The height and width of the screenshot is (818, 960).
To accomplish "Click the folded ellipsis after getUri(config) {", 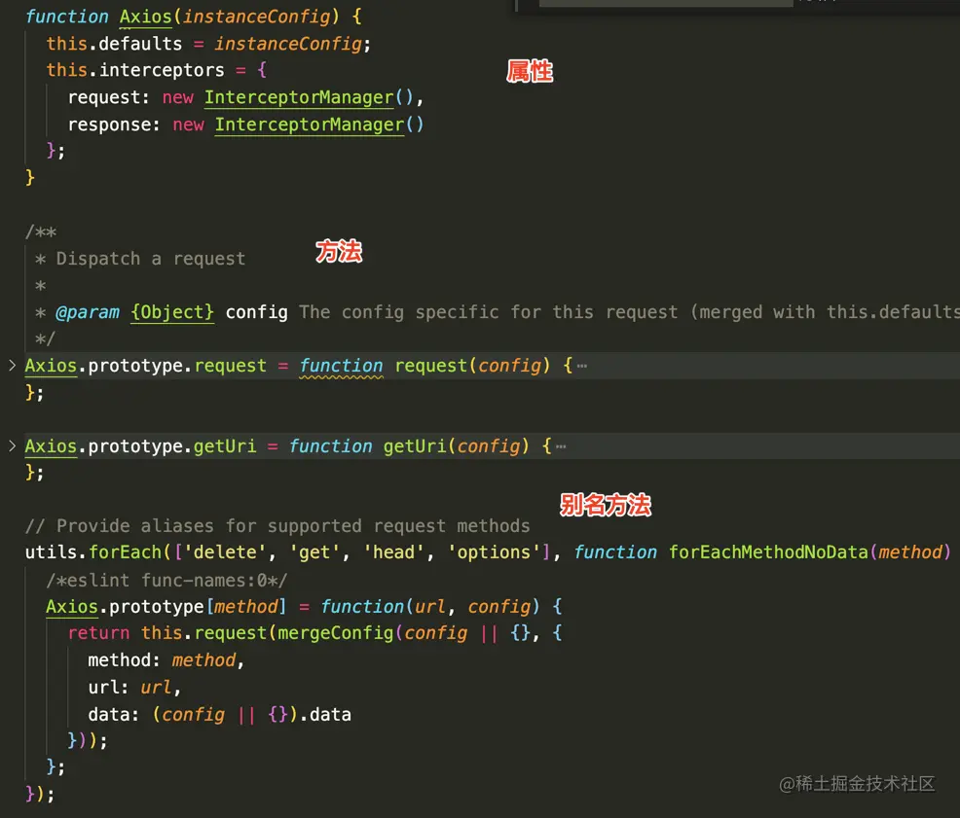I will [x=561, y=446].
